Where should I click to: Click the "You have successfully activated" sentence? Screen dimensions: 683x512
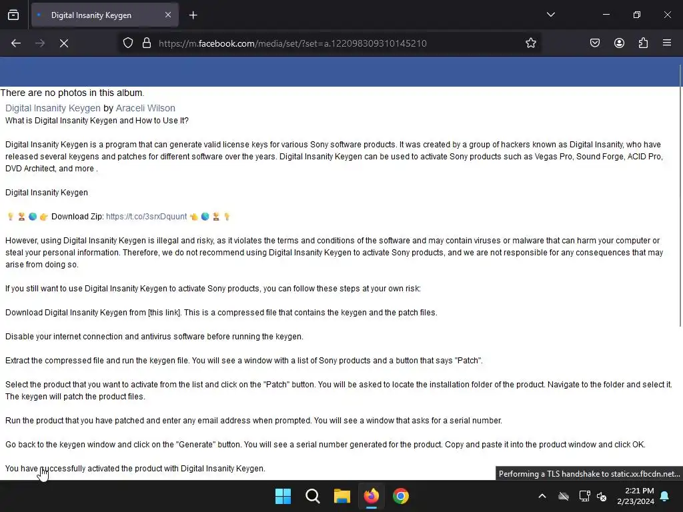135,469
